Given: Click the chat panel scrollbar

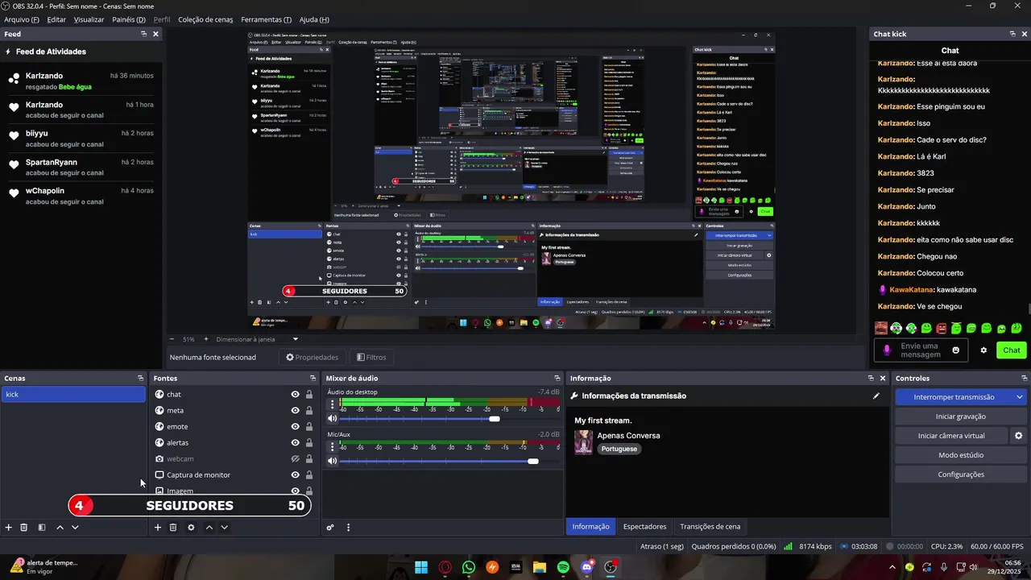Looking at the screenshot, I should (x=1029, y=309).
